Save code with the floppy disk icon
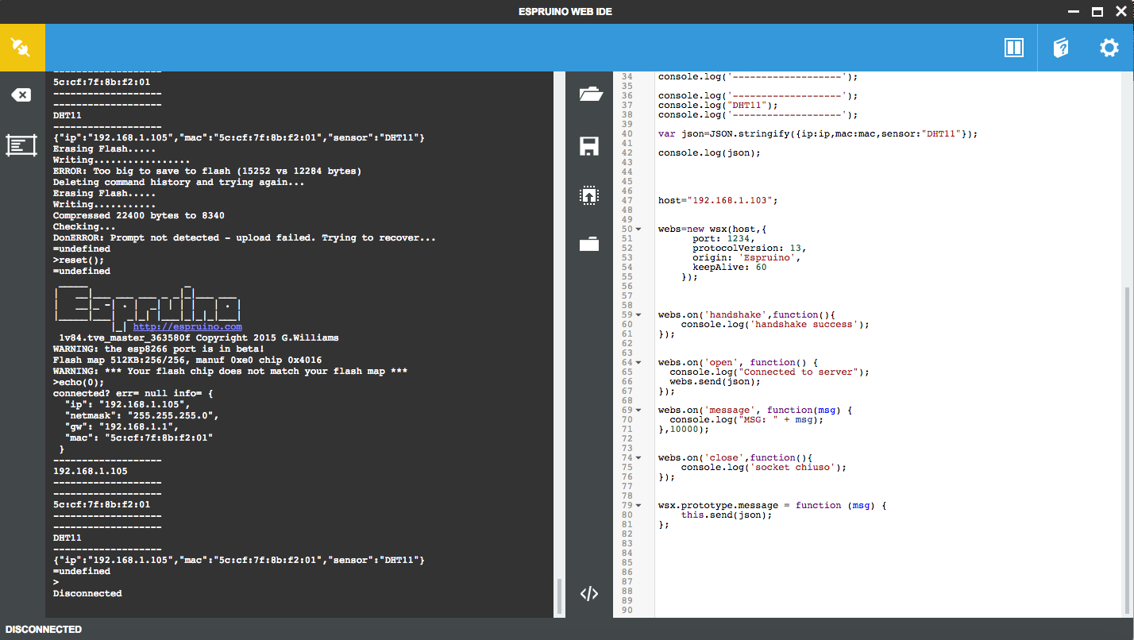Viewport: 1134px width, 640px height. [x=589, y=146]
